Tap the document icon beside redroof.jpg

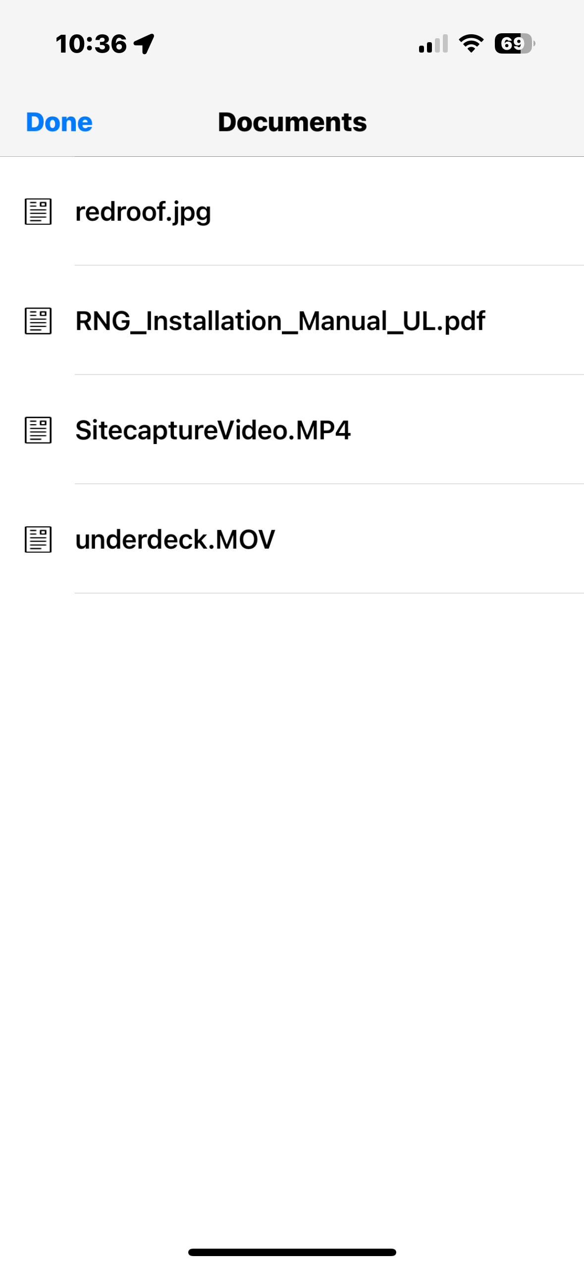tap(38, 212)
